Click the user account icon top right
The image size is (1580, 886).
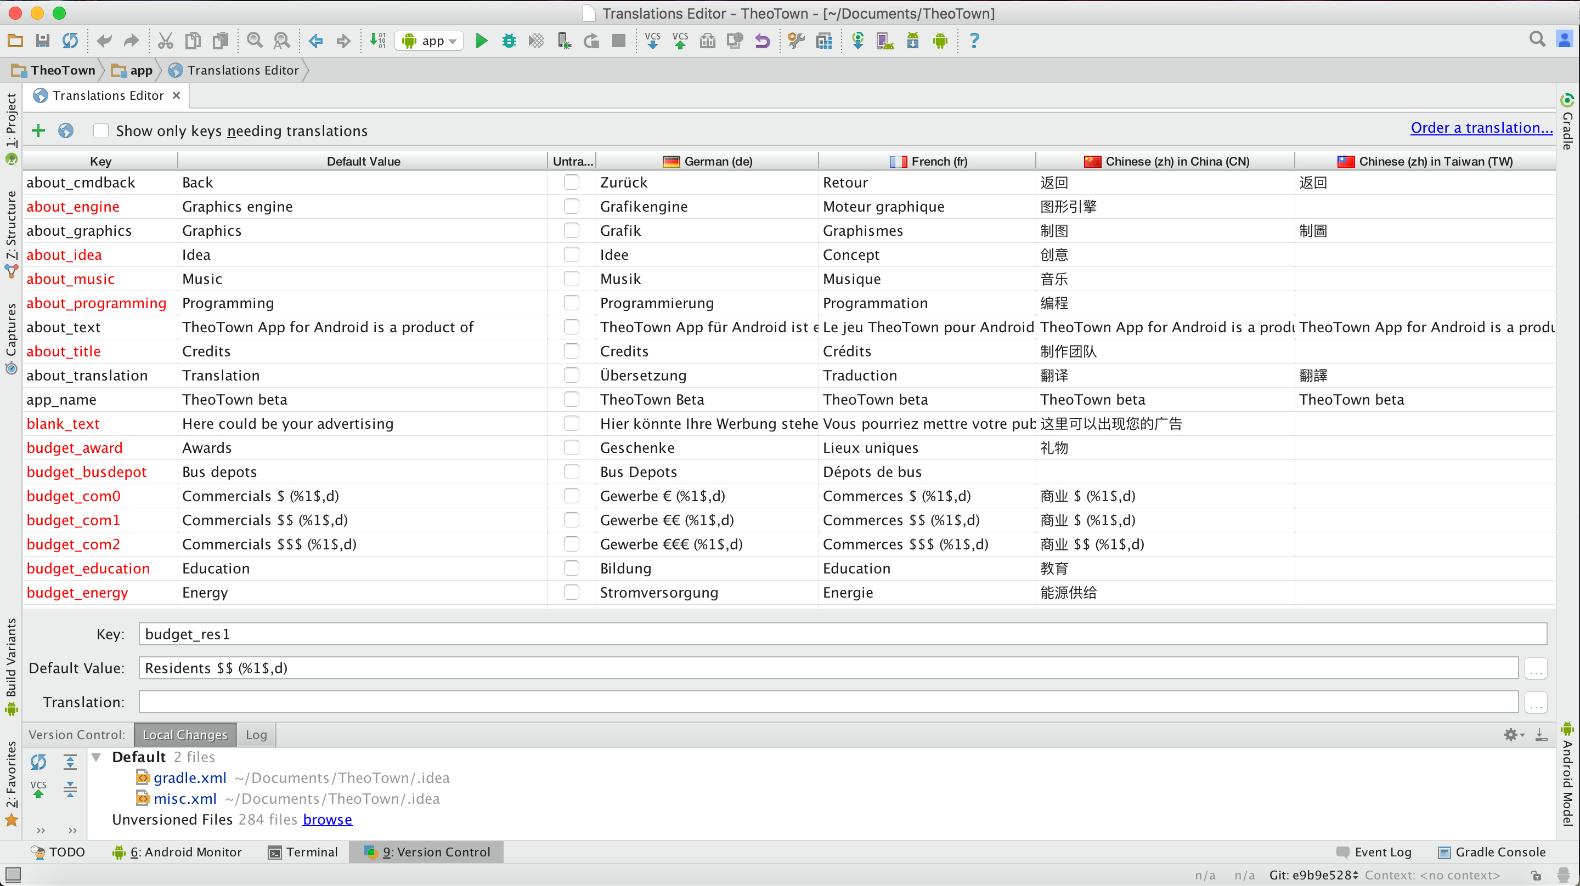1565,40
